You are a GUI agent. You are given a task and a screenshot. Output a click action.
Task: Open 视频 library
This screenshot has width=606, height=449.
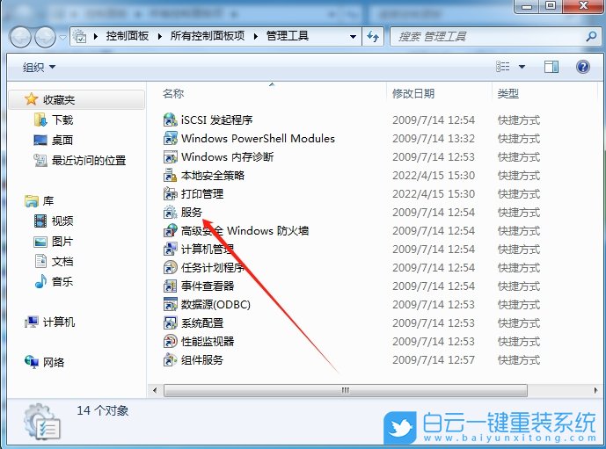click(x=62, y=221)
